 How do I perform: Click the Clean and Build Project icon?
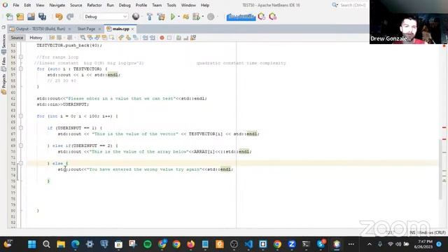(161, 17)
